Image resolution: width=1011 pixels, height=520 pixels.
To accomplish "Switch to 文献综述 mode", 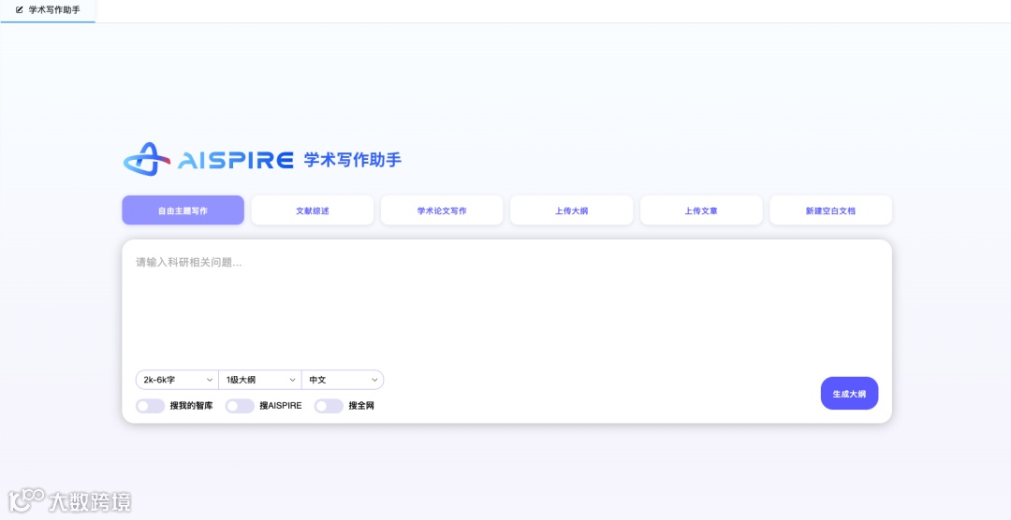I will click(313, 210).
